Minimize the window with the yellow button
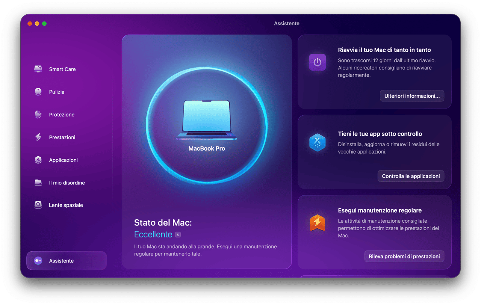 point(37,24)
